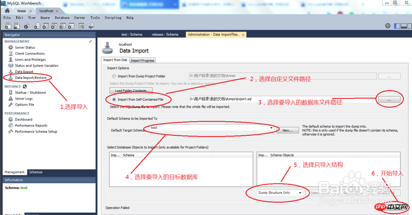Create a new view toolbar icon
This screenshot has width=412, height=215.
[54, 26]
